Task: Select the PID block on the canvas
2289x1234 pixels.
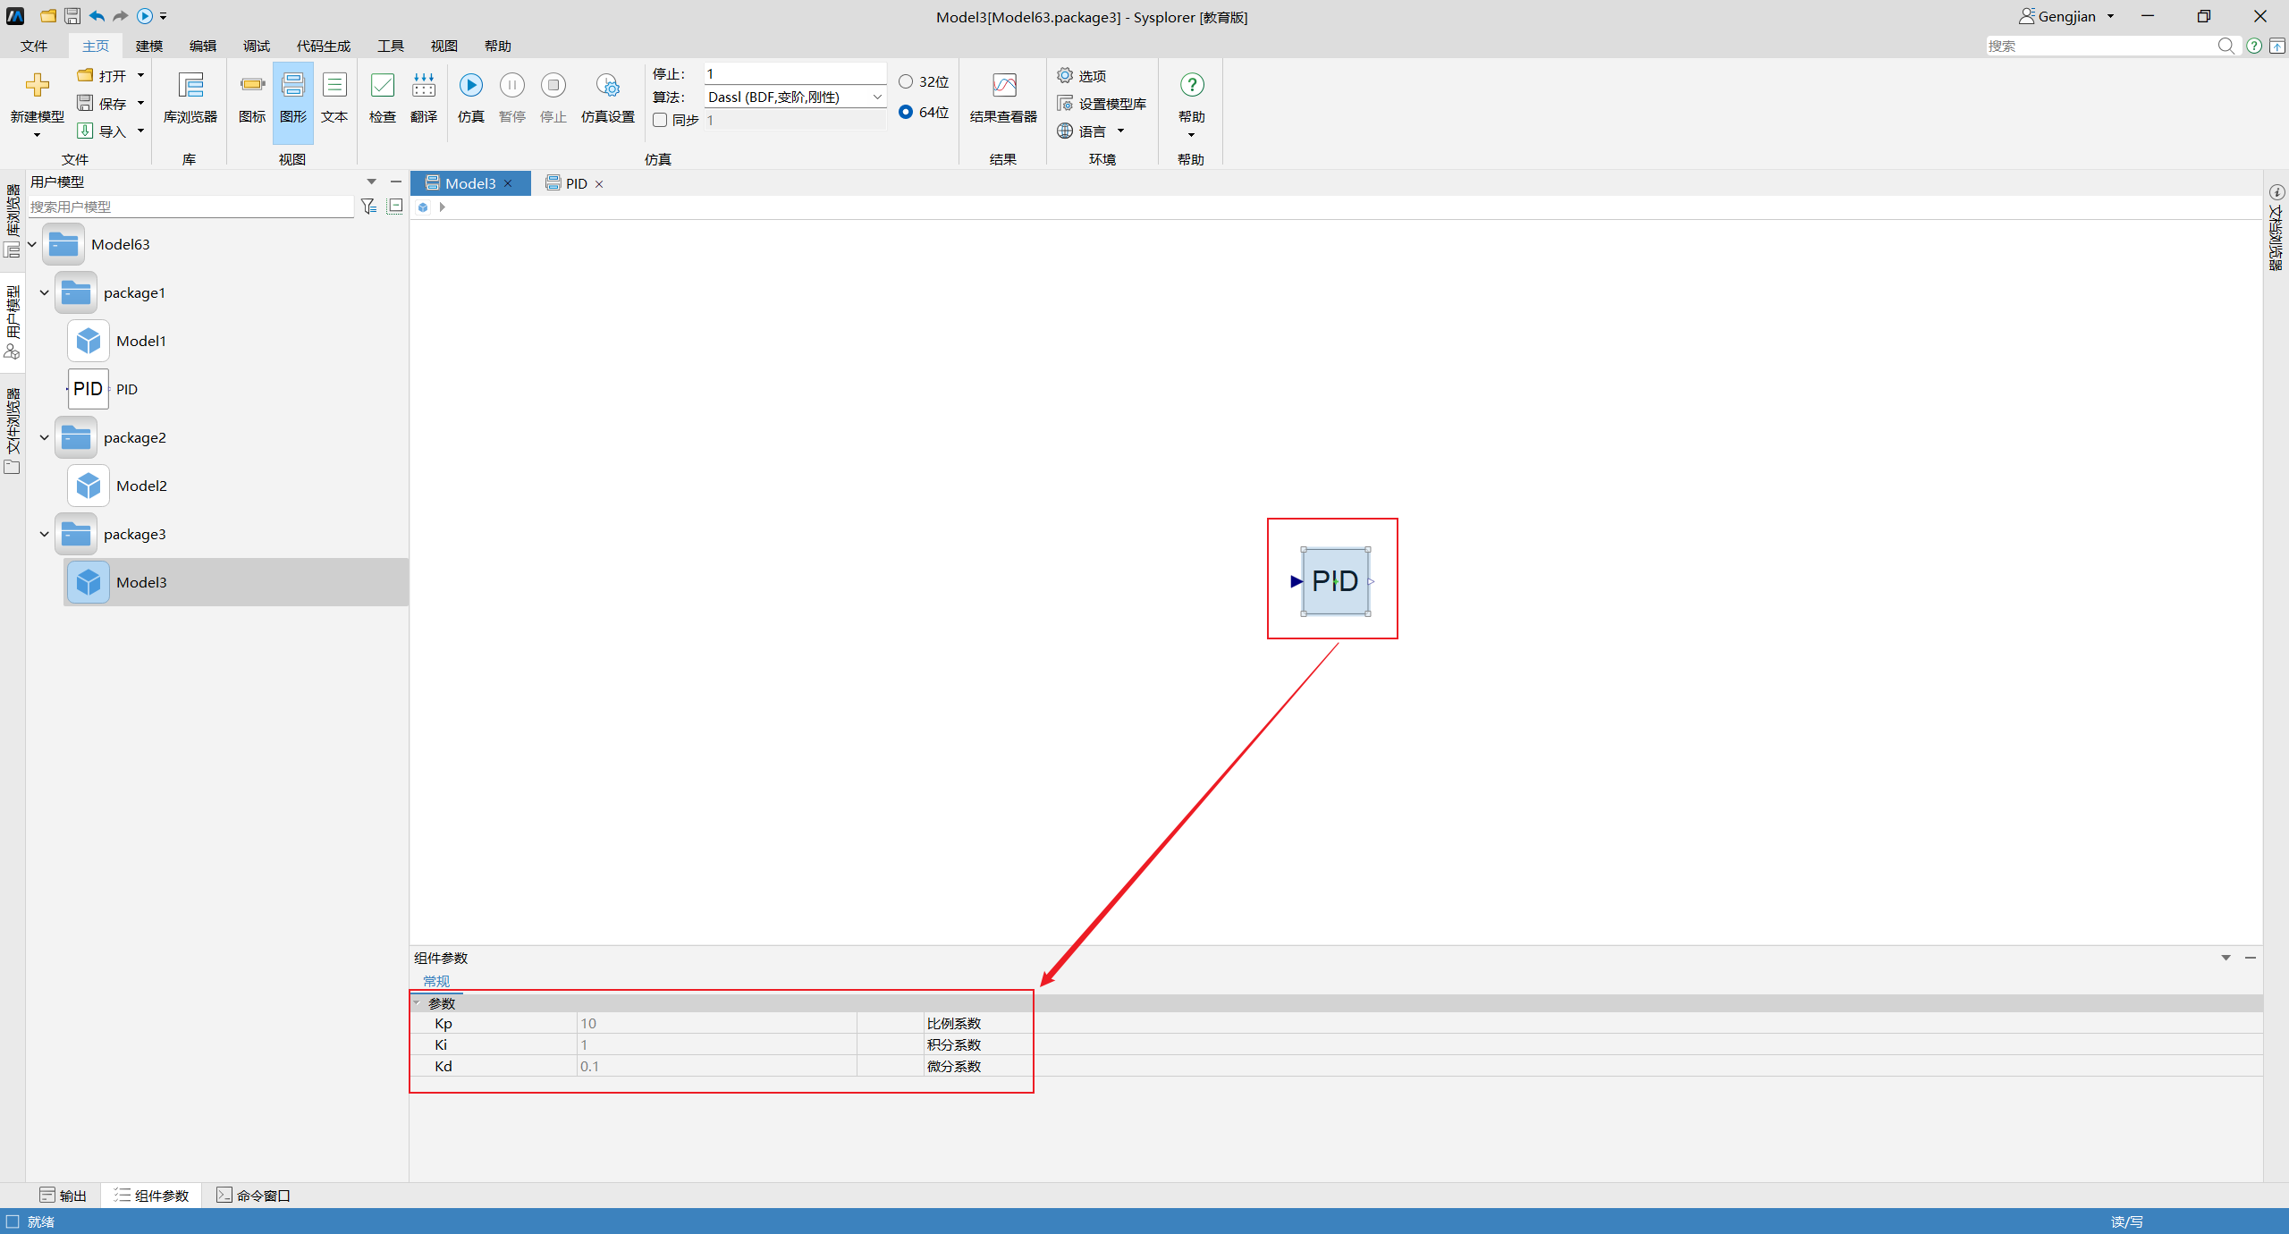Action: point(1335,581)
